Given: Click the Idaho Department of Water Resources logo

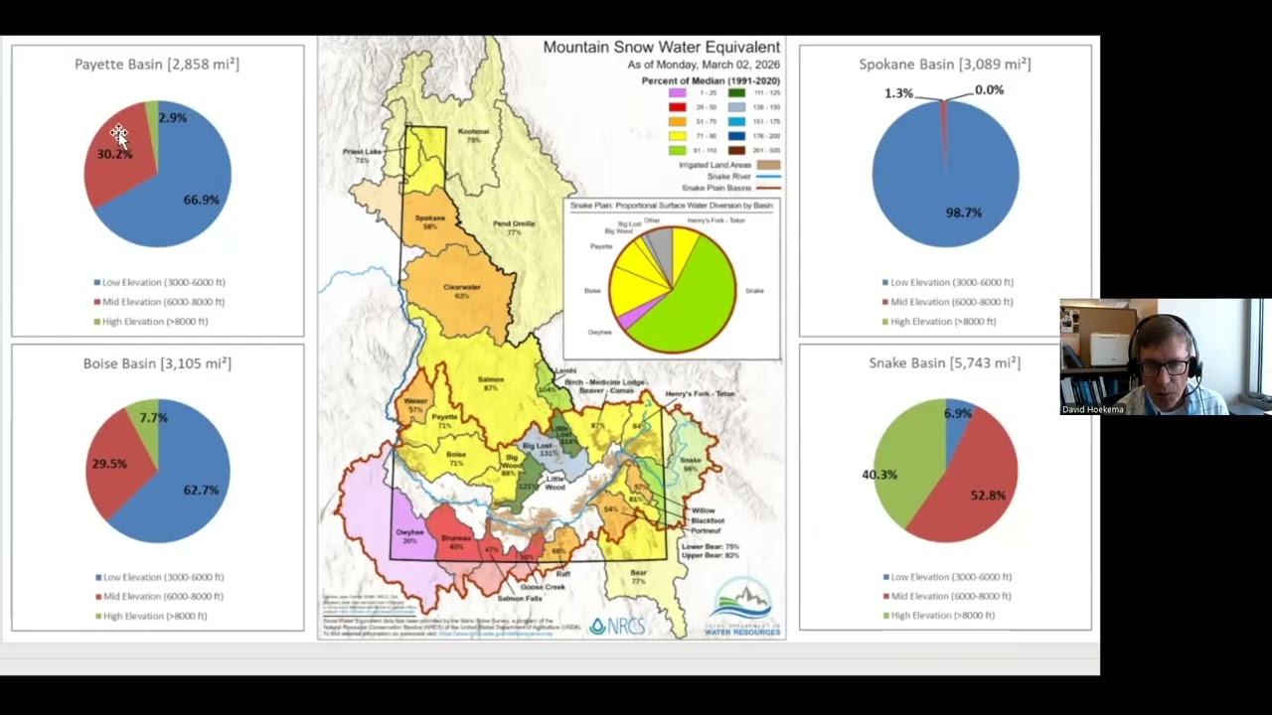Looking at the screenshot, I should click(x=742, y=607).
